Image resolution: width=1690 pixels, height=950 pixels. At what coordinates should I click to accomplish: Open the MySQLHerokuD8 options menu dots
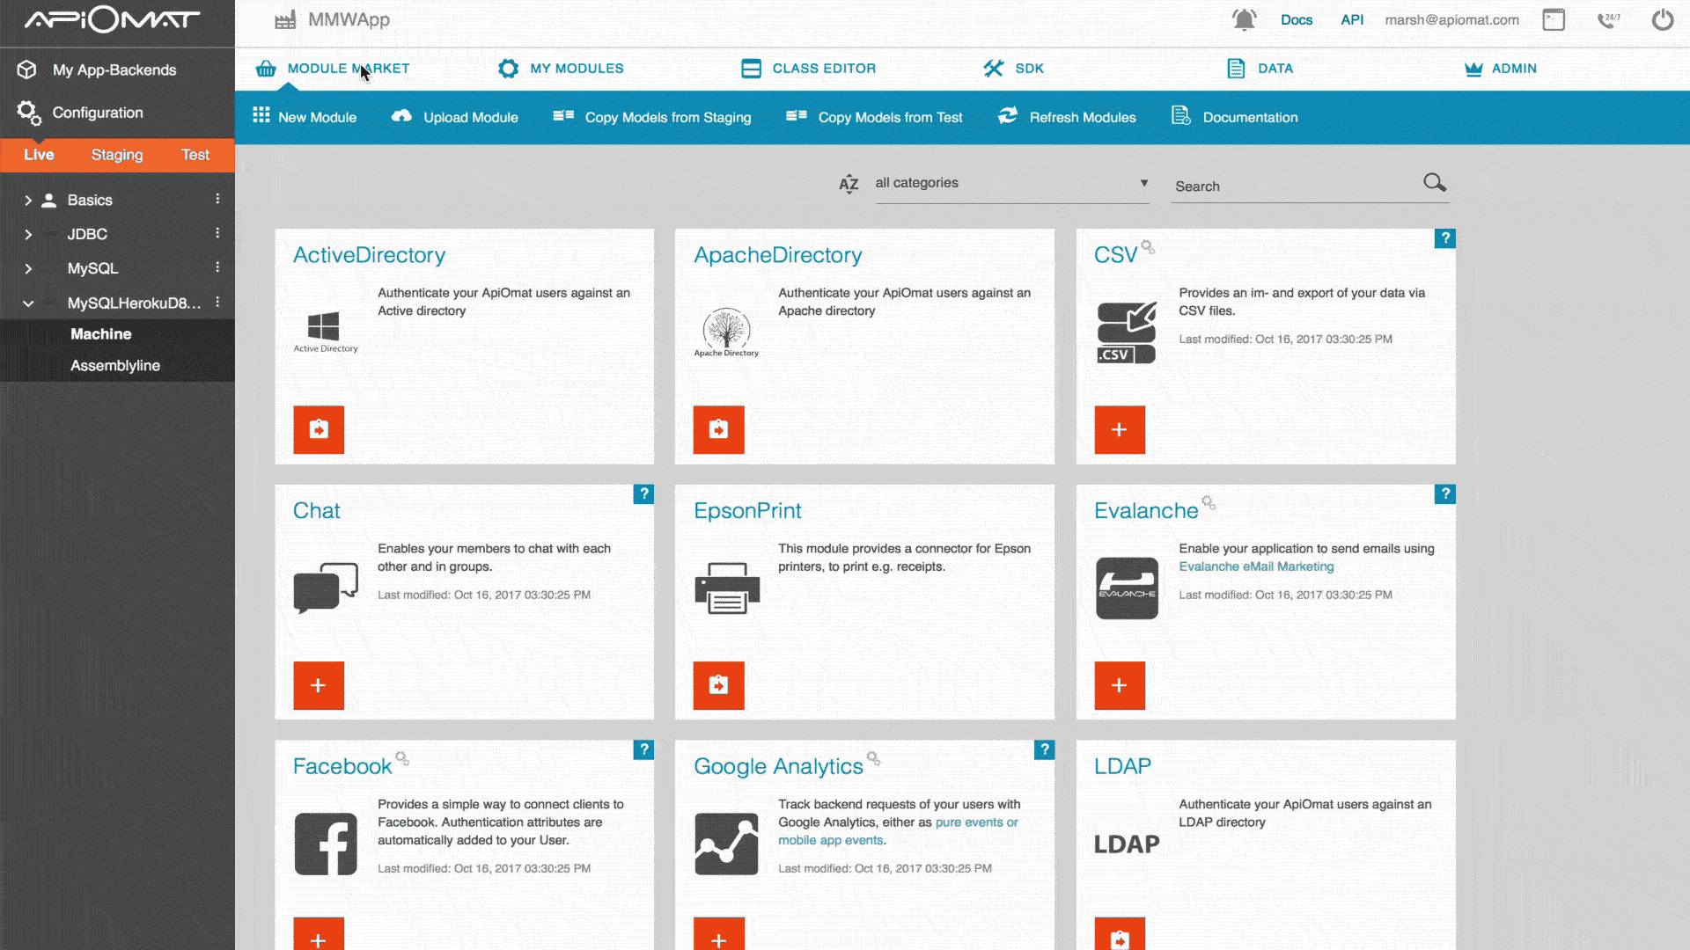tap(217, 302)
